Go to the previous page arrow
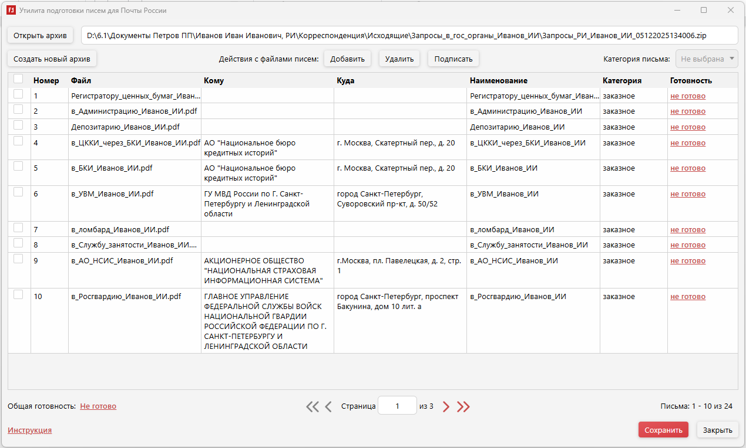Viewport: 746px width, 448px height. 328,406
